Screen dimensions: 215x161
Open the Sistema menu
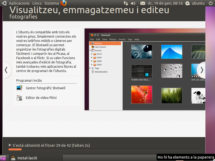(x=51, y=3)
